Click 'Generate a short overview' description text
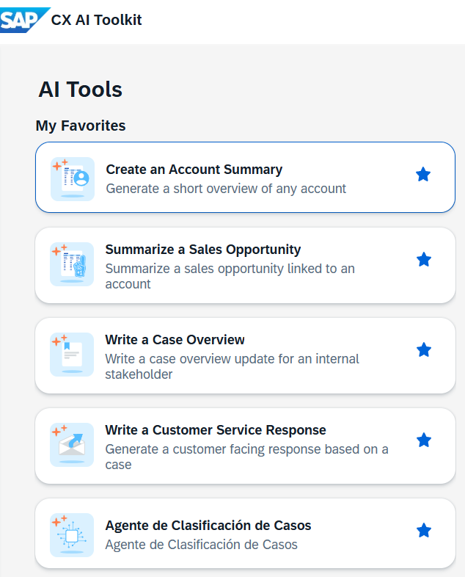The width and height of the screenshot is (465, 577). (226, 189)
